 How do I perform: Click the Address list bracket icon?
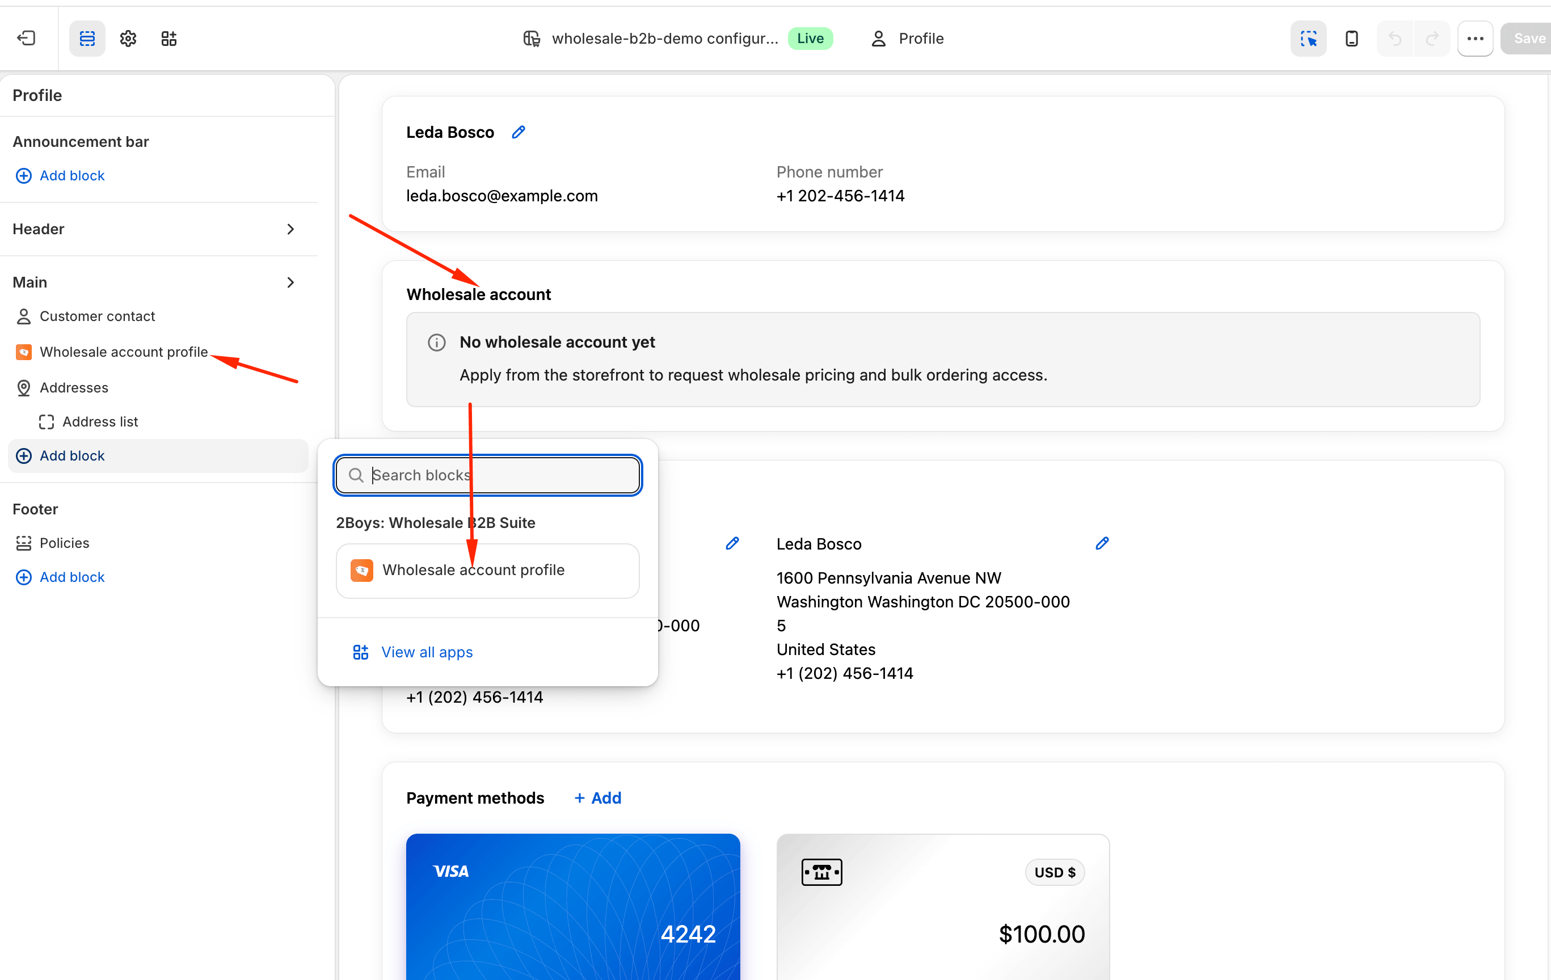pos(47,422)
